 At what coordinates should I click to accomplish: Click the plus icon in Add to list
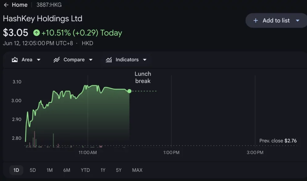[255, 21]
